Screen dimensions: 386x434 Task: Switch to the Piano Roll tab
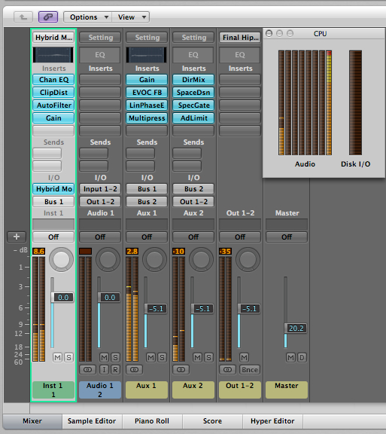(152, 421)
